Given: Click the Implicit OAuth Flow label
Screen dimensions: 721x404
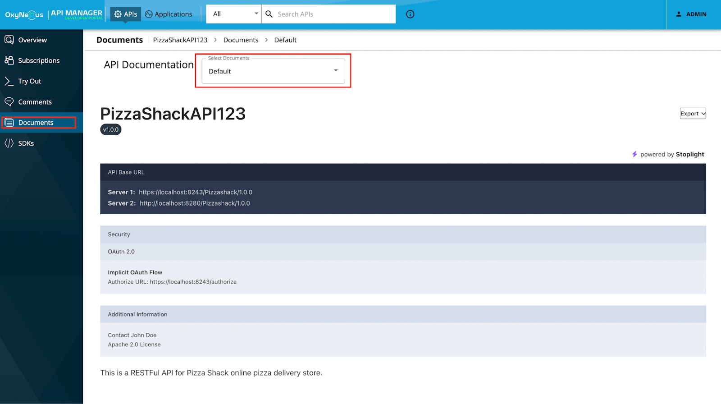Looking at the screenshot, I should pos(135,272).
